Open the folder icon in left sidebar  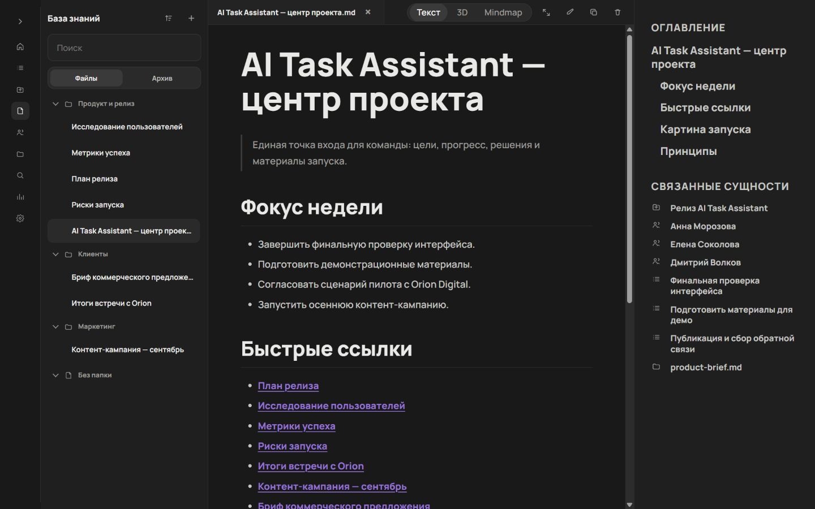(20, 154)
